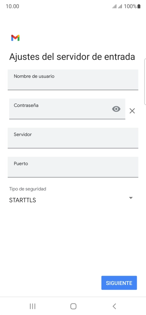Screen dimensions: 146x315
Task: Tap the Tipo de seguridad label
Action: coord(28,189)
